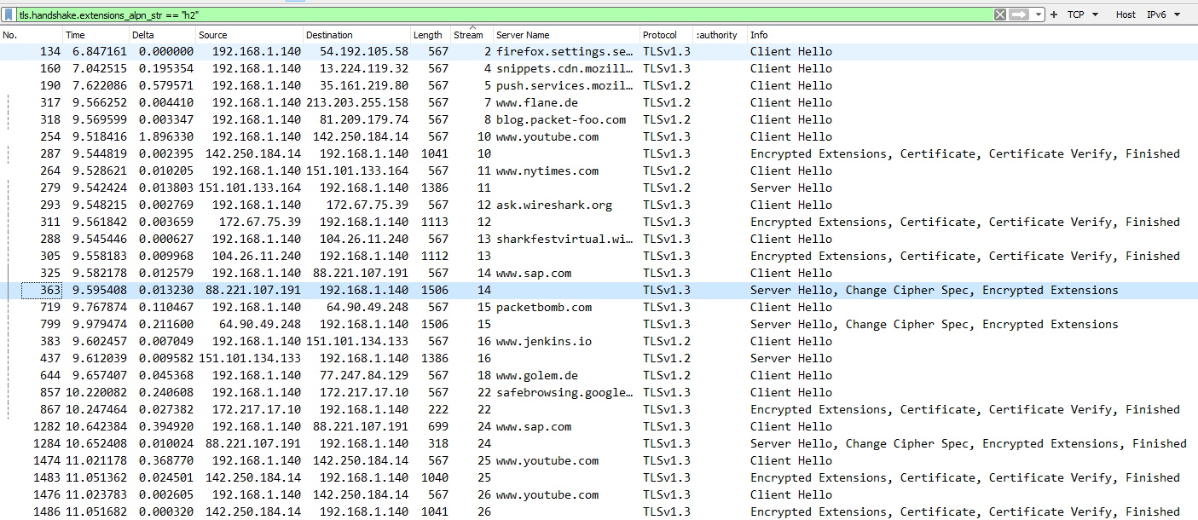Select the push.services.mozil… packet row
The height and width of the screenshot is (520, 1198).
point(599,85)
